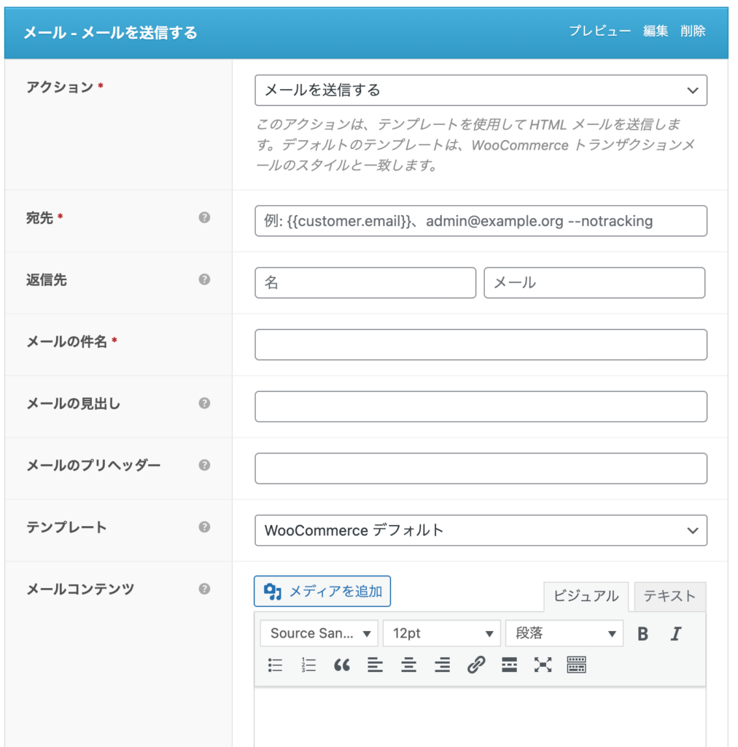The width and height of the screenshot is (738, 747).
Task: Focus the メールの件名 input field
Action: 481,344
